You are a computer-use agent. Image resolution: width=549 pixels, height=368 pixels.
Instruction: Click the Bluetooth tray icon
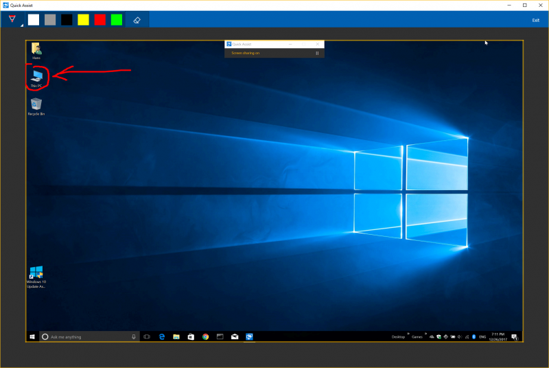tap(474, 337)
